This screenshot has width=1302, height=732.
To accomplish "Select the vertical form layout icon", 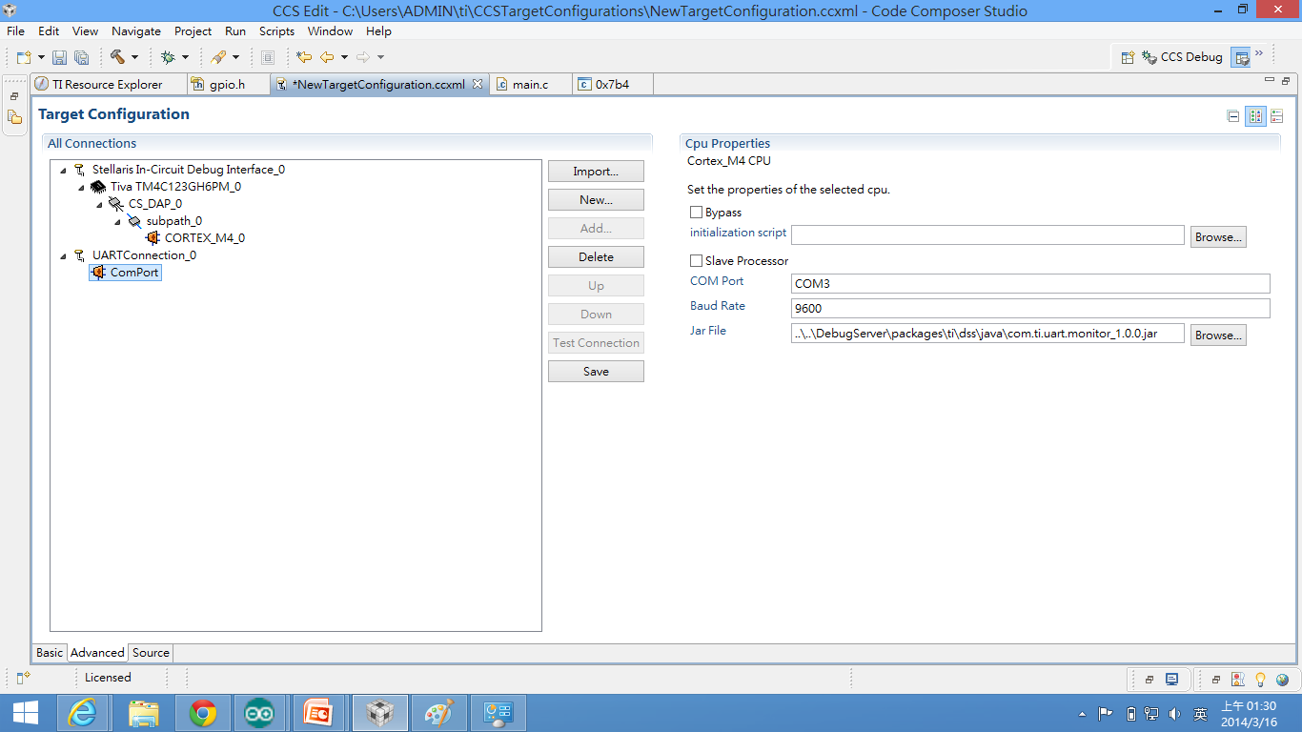I will [x=1277, y=116].
